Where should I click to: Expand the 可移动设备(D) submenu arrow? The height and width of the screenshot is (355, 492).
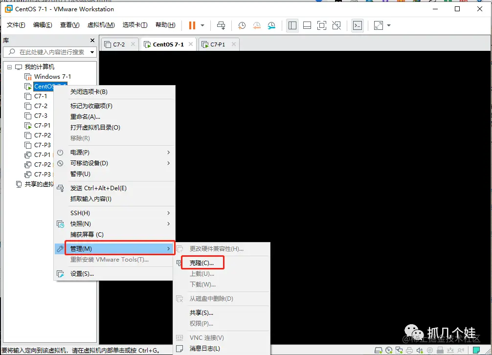coord(169,163)
